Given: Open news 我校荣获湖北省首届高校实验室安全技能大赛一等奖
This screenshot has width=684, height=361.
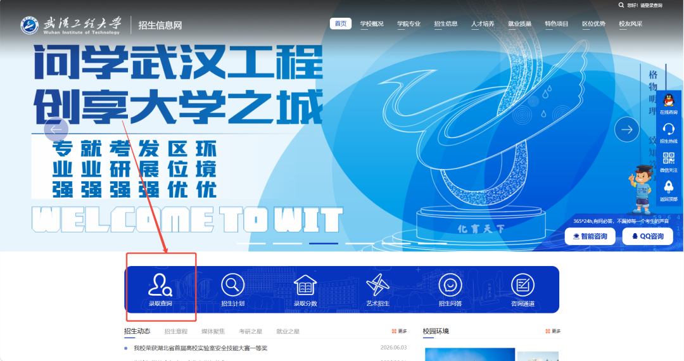Looking at the screenshot, I should click(201, 348).
